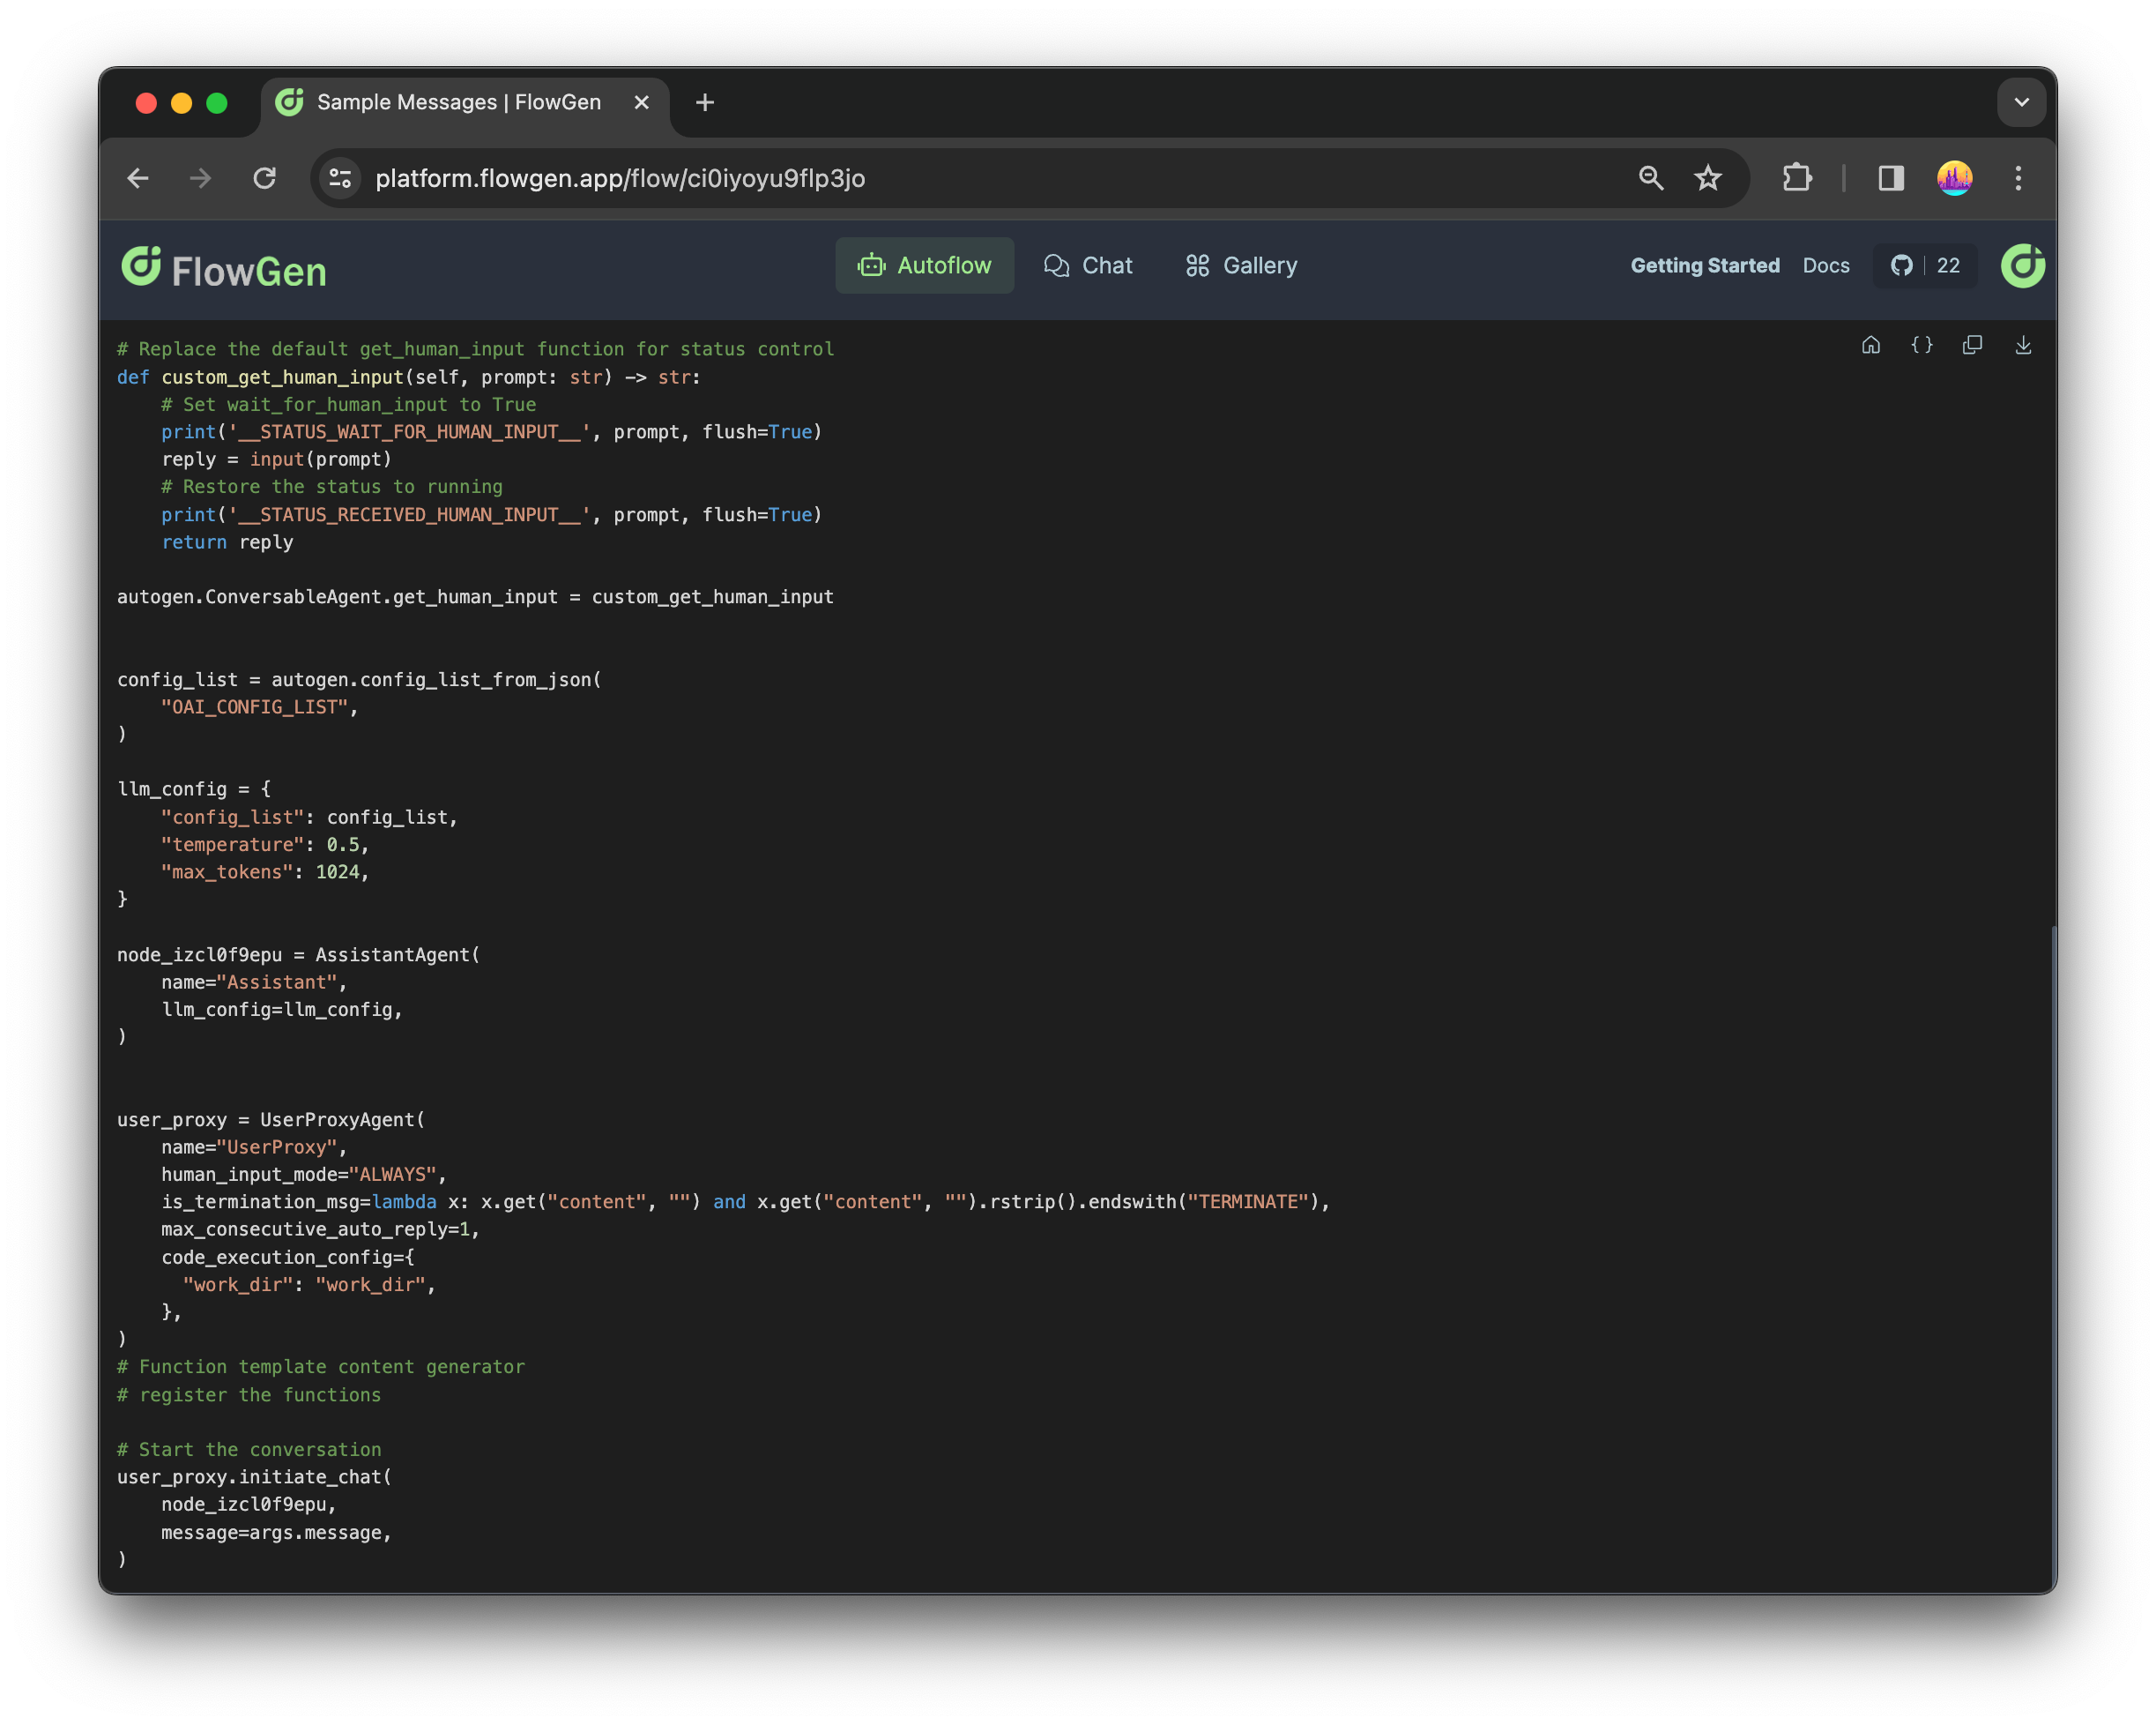Bookmark this page with the star

coord(1708,178)
